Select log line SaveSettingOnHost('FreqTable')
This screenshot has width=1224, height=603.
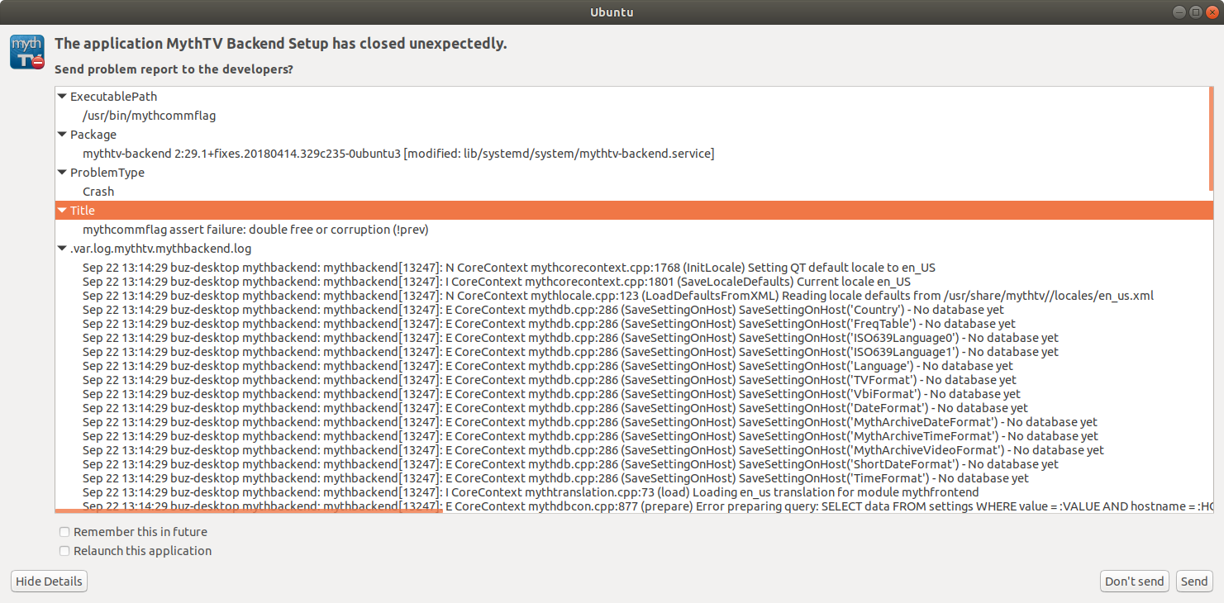coord(549,324)
